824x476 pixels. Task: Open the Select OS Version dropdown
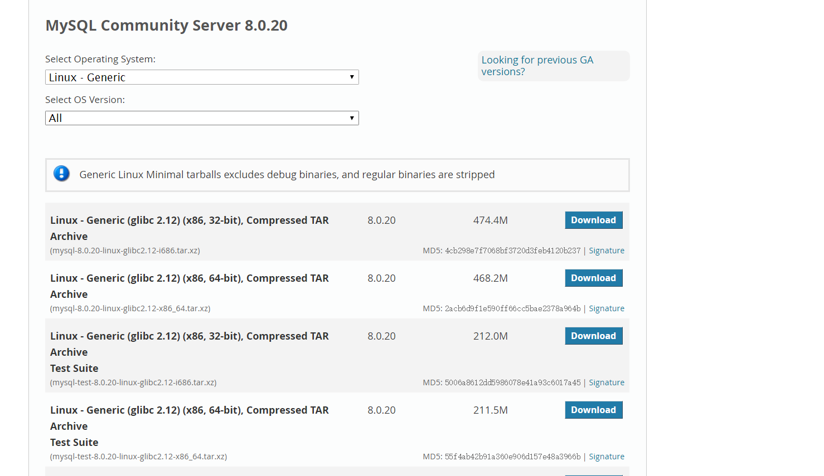tap(202, 118)
